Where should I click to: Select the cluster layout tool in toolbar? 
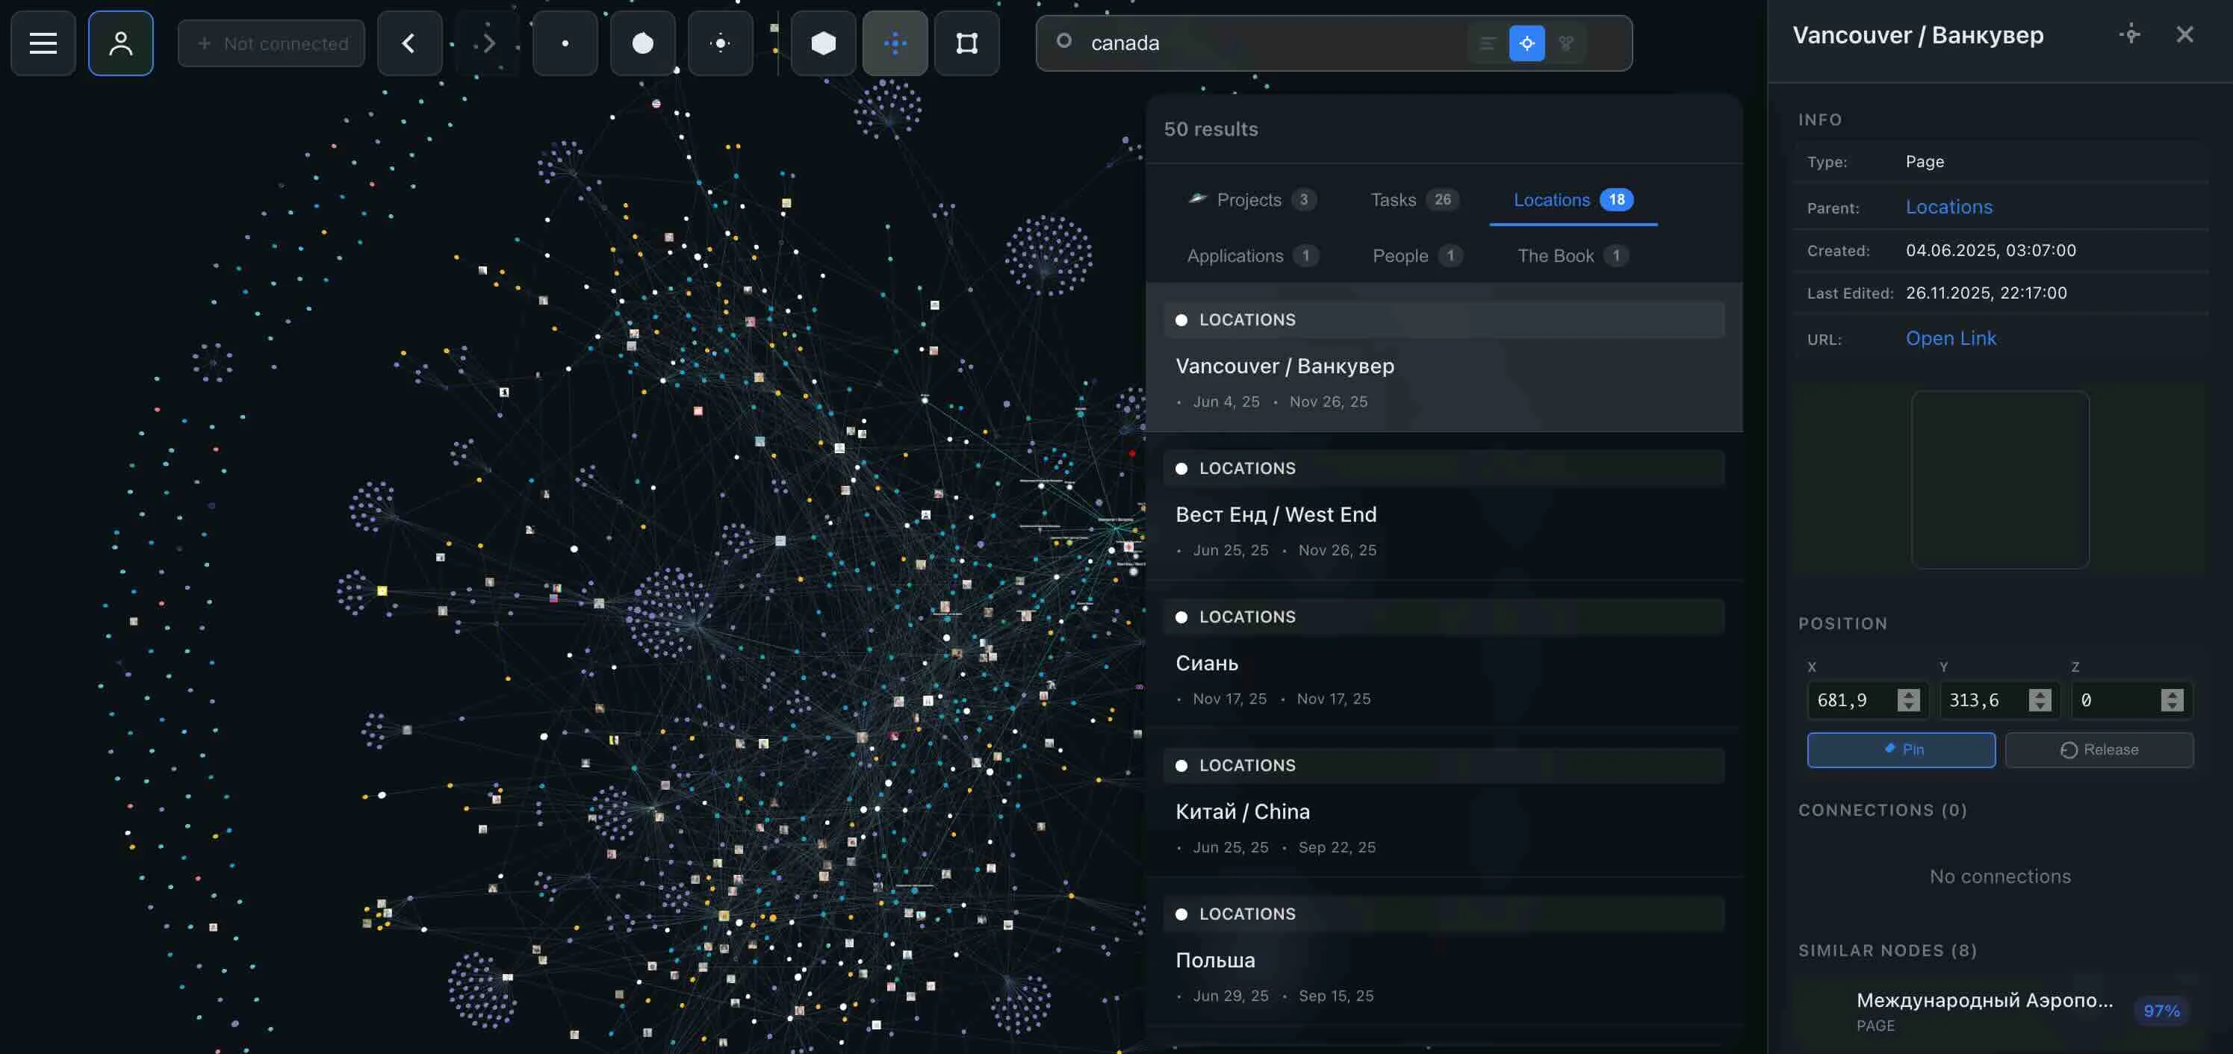coord(896,43)
